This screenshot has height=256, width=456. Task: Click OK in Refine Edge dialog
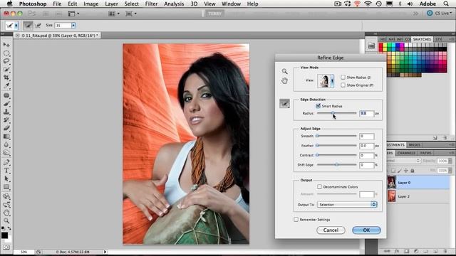[366, 230]
